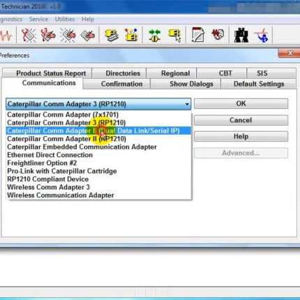Choose Caterpillar Comm Adapter 3 (RP1210) list item
300x300 pixels.
(x=98, y=123)
